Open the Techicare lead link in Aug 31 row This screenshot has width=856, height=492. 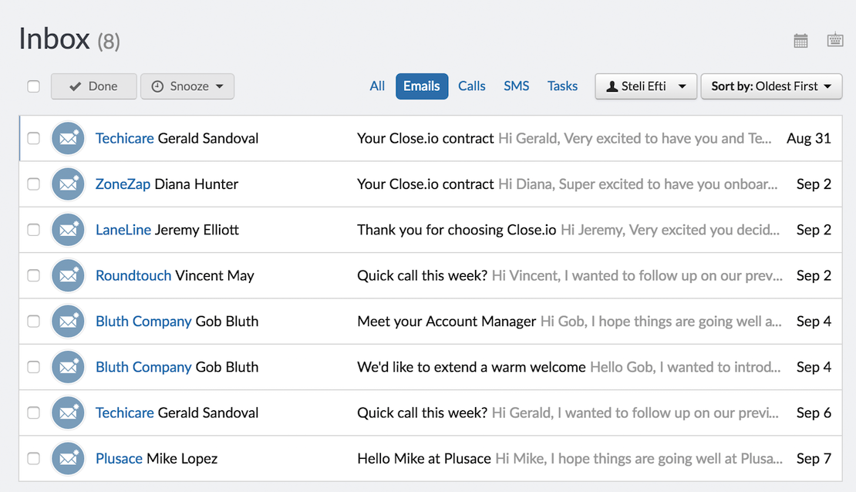click(x=124, y=138)
